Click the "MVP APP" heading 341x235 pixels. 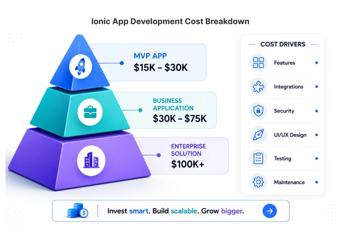coord(150,56)
